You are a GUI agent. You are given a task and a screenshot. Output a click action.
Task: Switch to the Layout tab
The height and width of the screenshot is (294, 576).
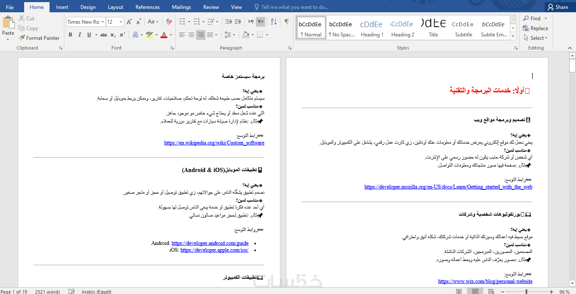pos(116,7)
